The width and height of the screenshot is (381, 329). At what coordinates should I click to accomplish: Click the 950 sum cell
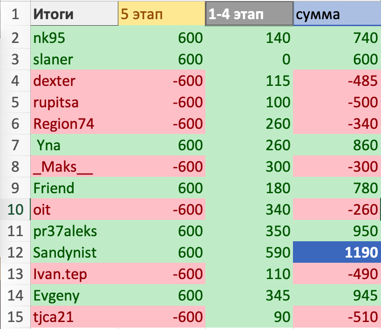(x=337, y=231)
